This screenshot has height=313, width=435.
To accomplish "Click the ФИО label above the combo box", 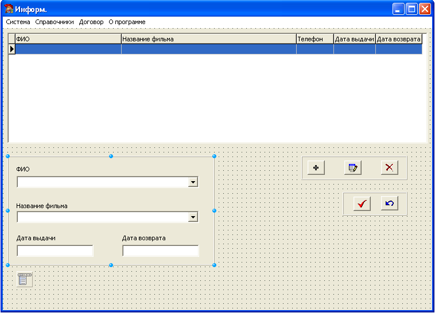I will pyautogui.click(x=23, y=169).
